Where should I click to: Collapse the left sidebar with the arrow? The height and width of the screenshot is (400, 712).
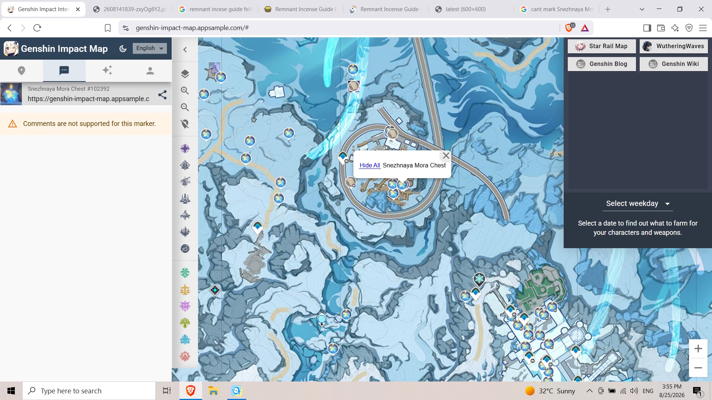(x=185, y=50)
